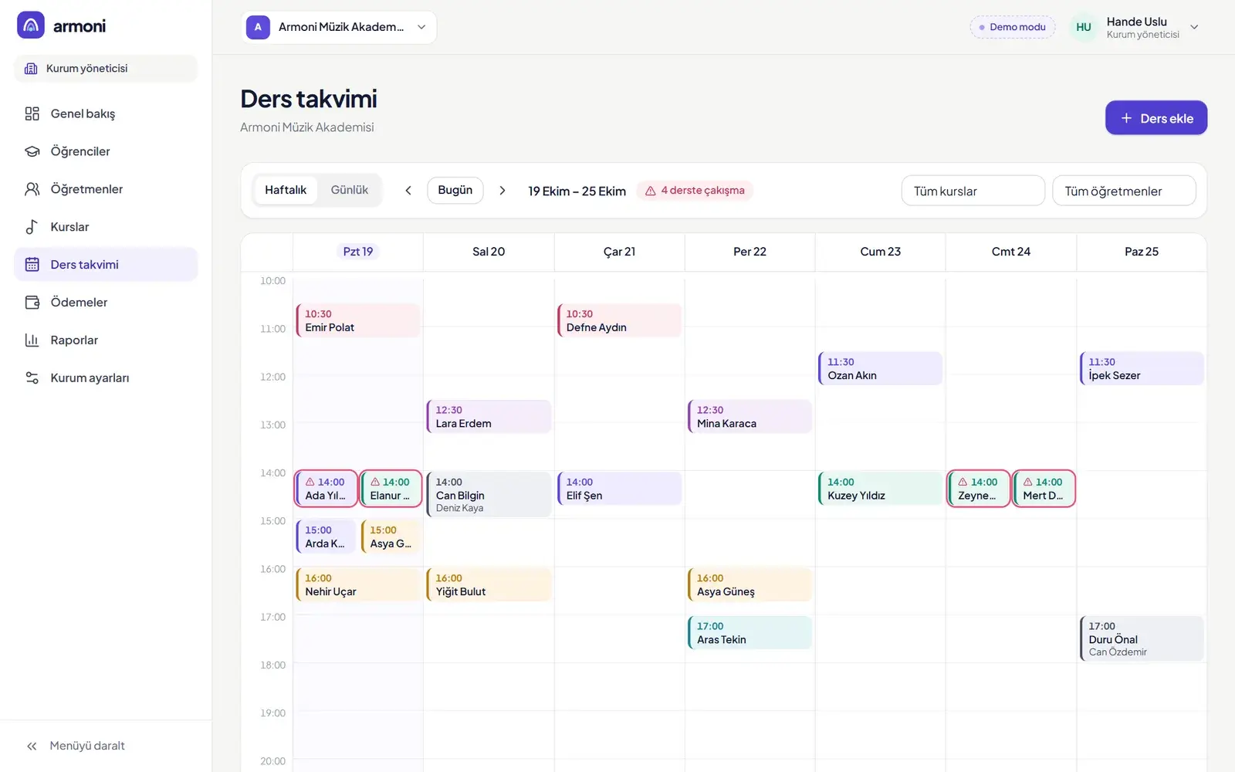Go to previous week arrow
The image size is (1235, 772).
pyautogui.click(x=408, y=191)
